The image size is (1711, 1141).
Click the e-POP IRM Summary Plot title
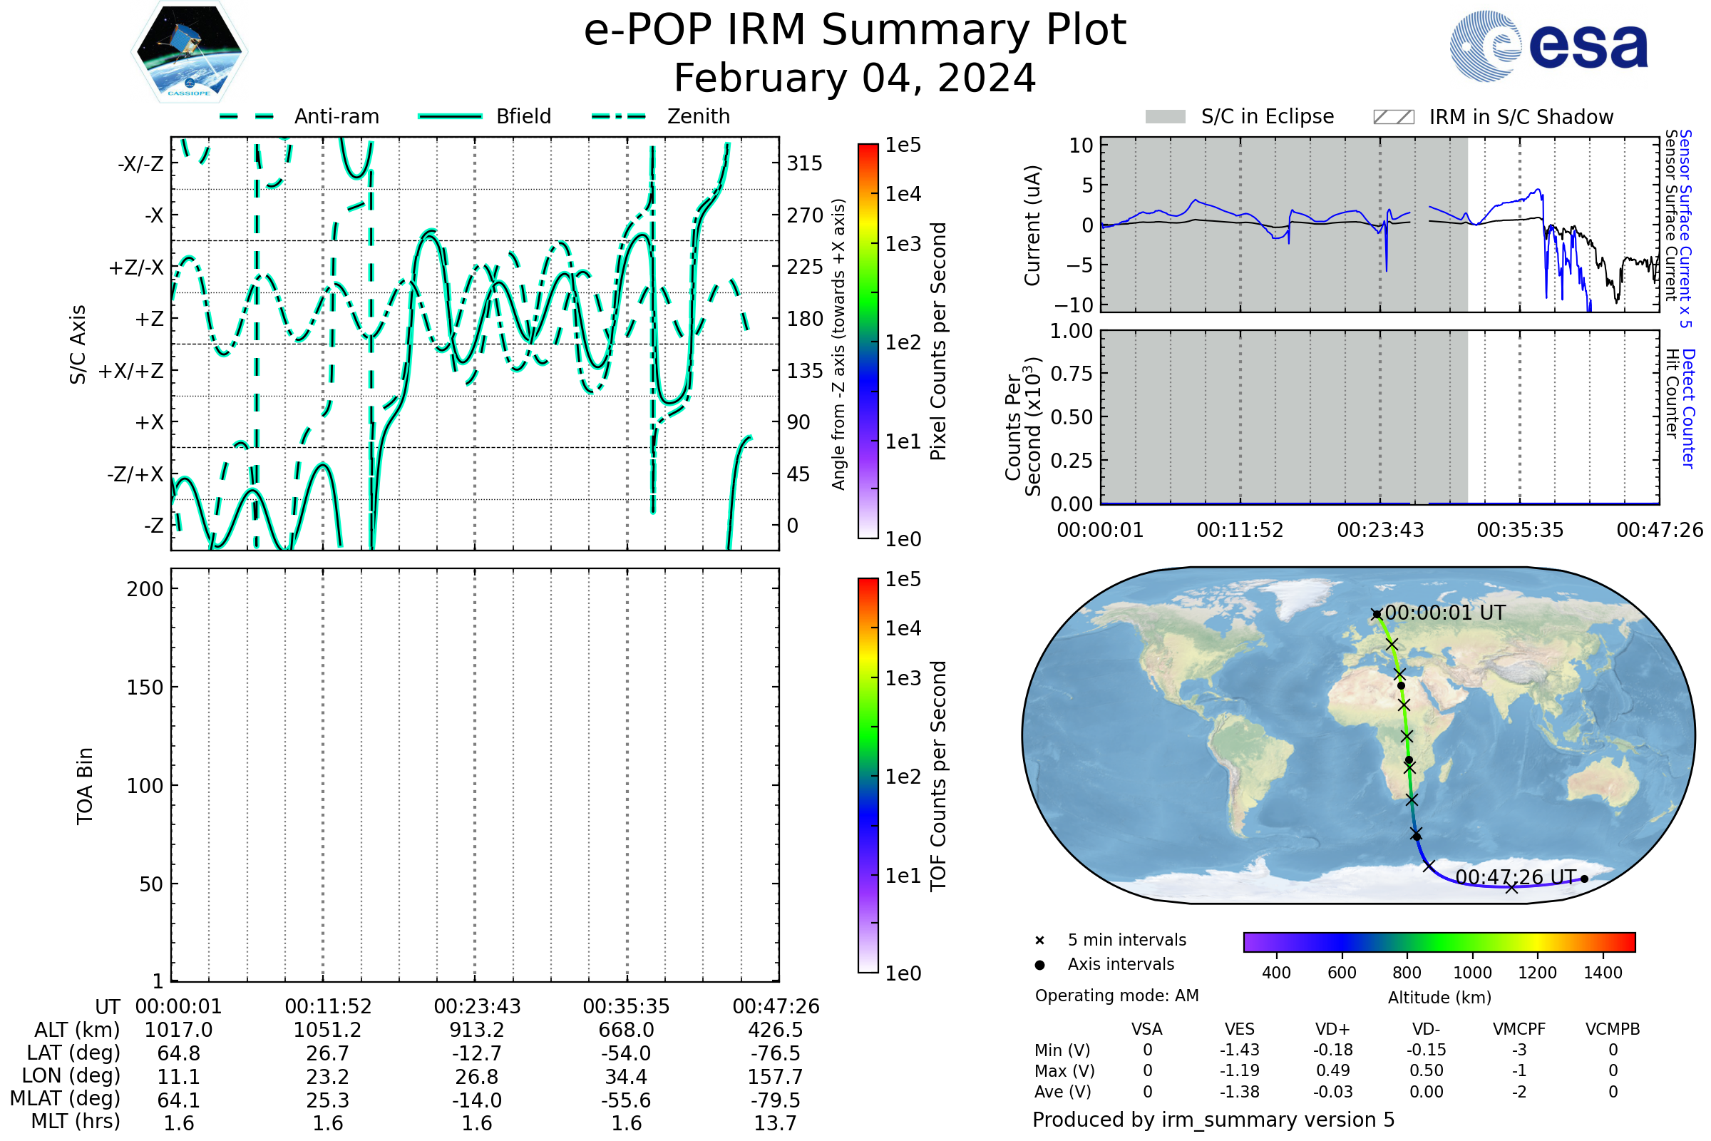pos(855,31)
